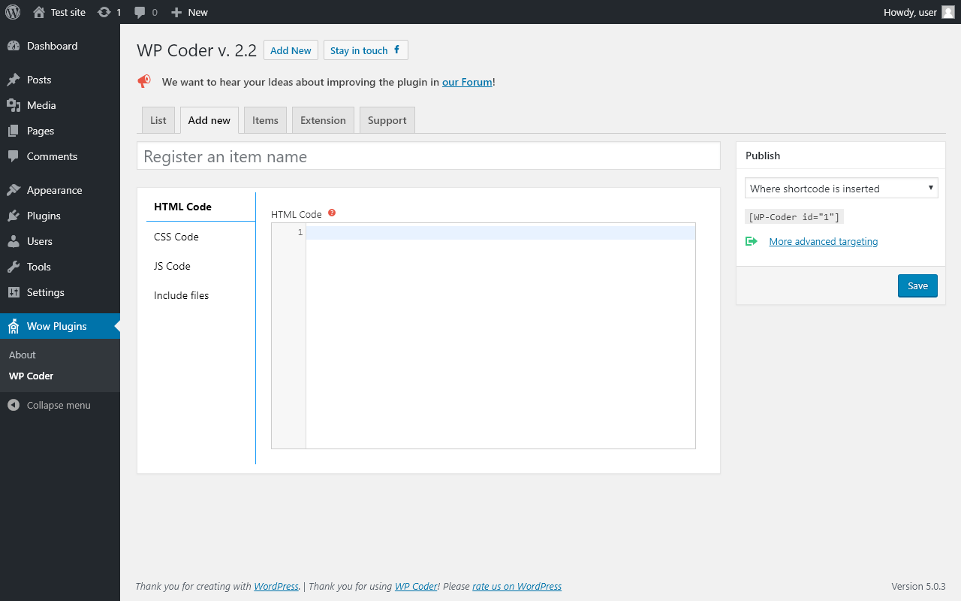Open the Comments sidebar menu

point(60,156)
